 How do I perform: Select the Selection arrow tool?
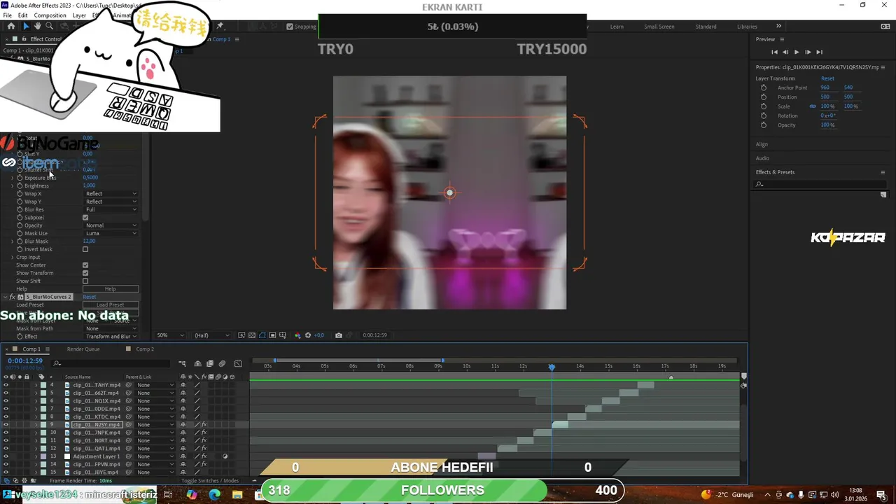26,27
